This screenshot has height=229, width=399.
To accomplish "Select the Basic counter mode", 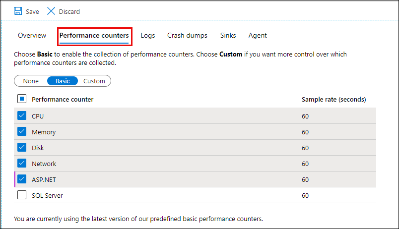I will 63,81.
